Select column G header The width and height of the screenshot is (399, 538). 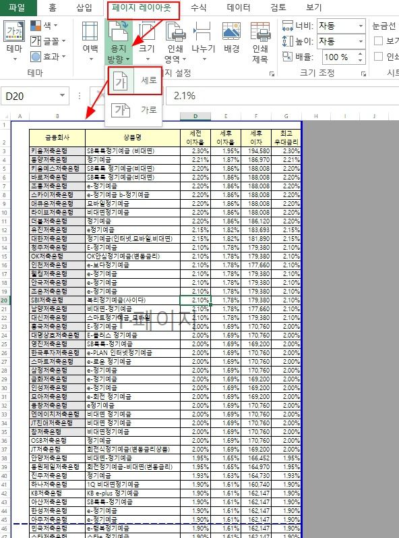click(286, 116)
